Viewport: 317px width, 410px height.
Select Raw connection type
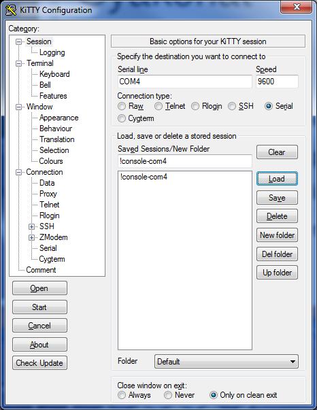tap(122, 106)
